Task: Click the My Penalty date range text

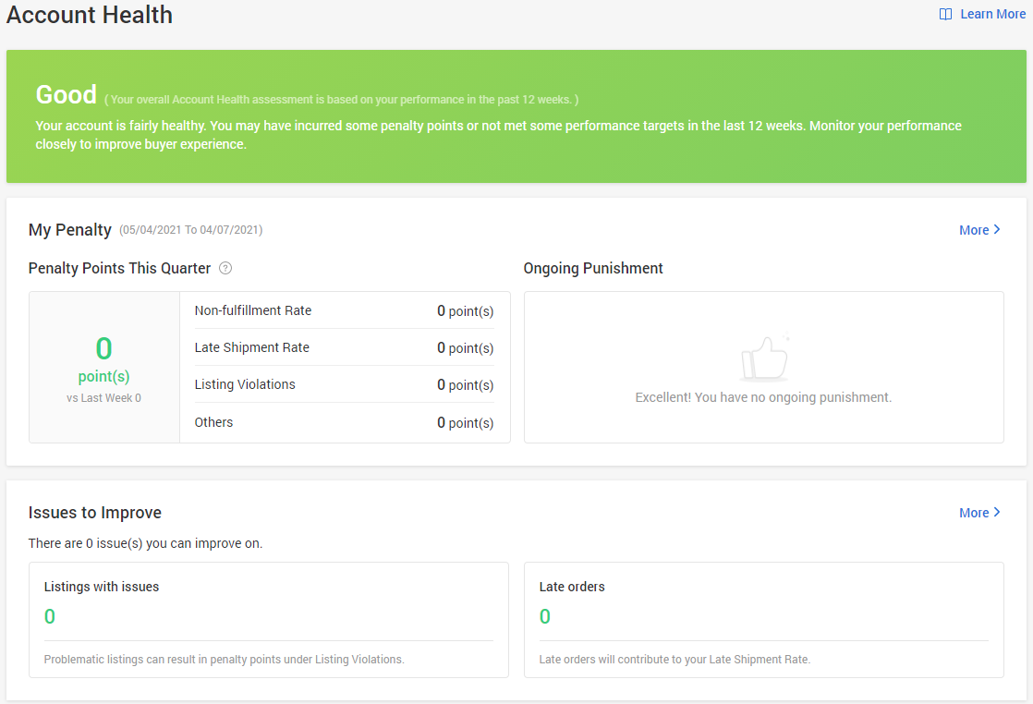Action: pyautogui.click(x=191, y=230)
